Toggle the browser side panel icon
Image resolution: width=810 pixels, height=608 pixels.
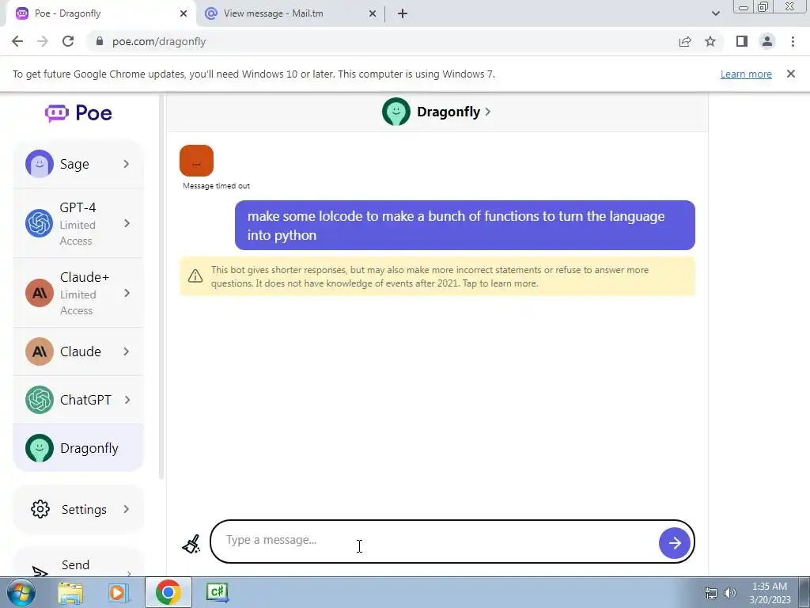coord(742,41)
